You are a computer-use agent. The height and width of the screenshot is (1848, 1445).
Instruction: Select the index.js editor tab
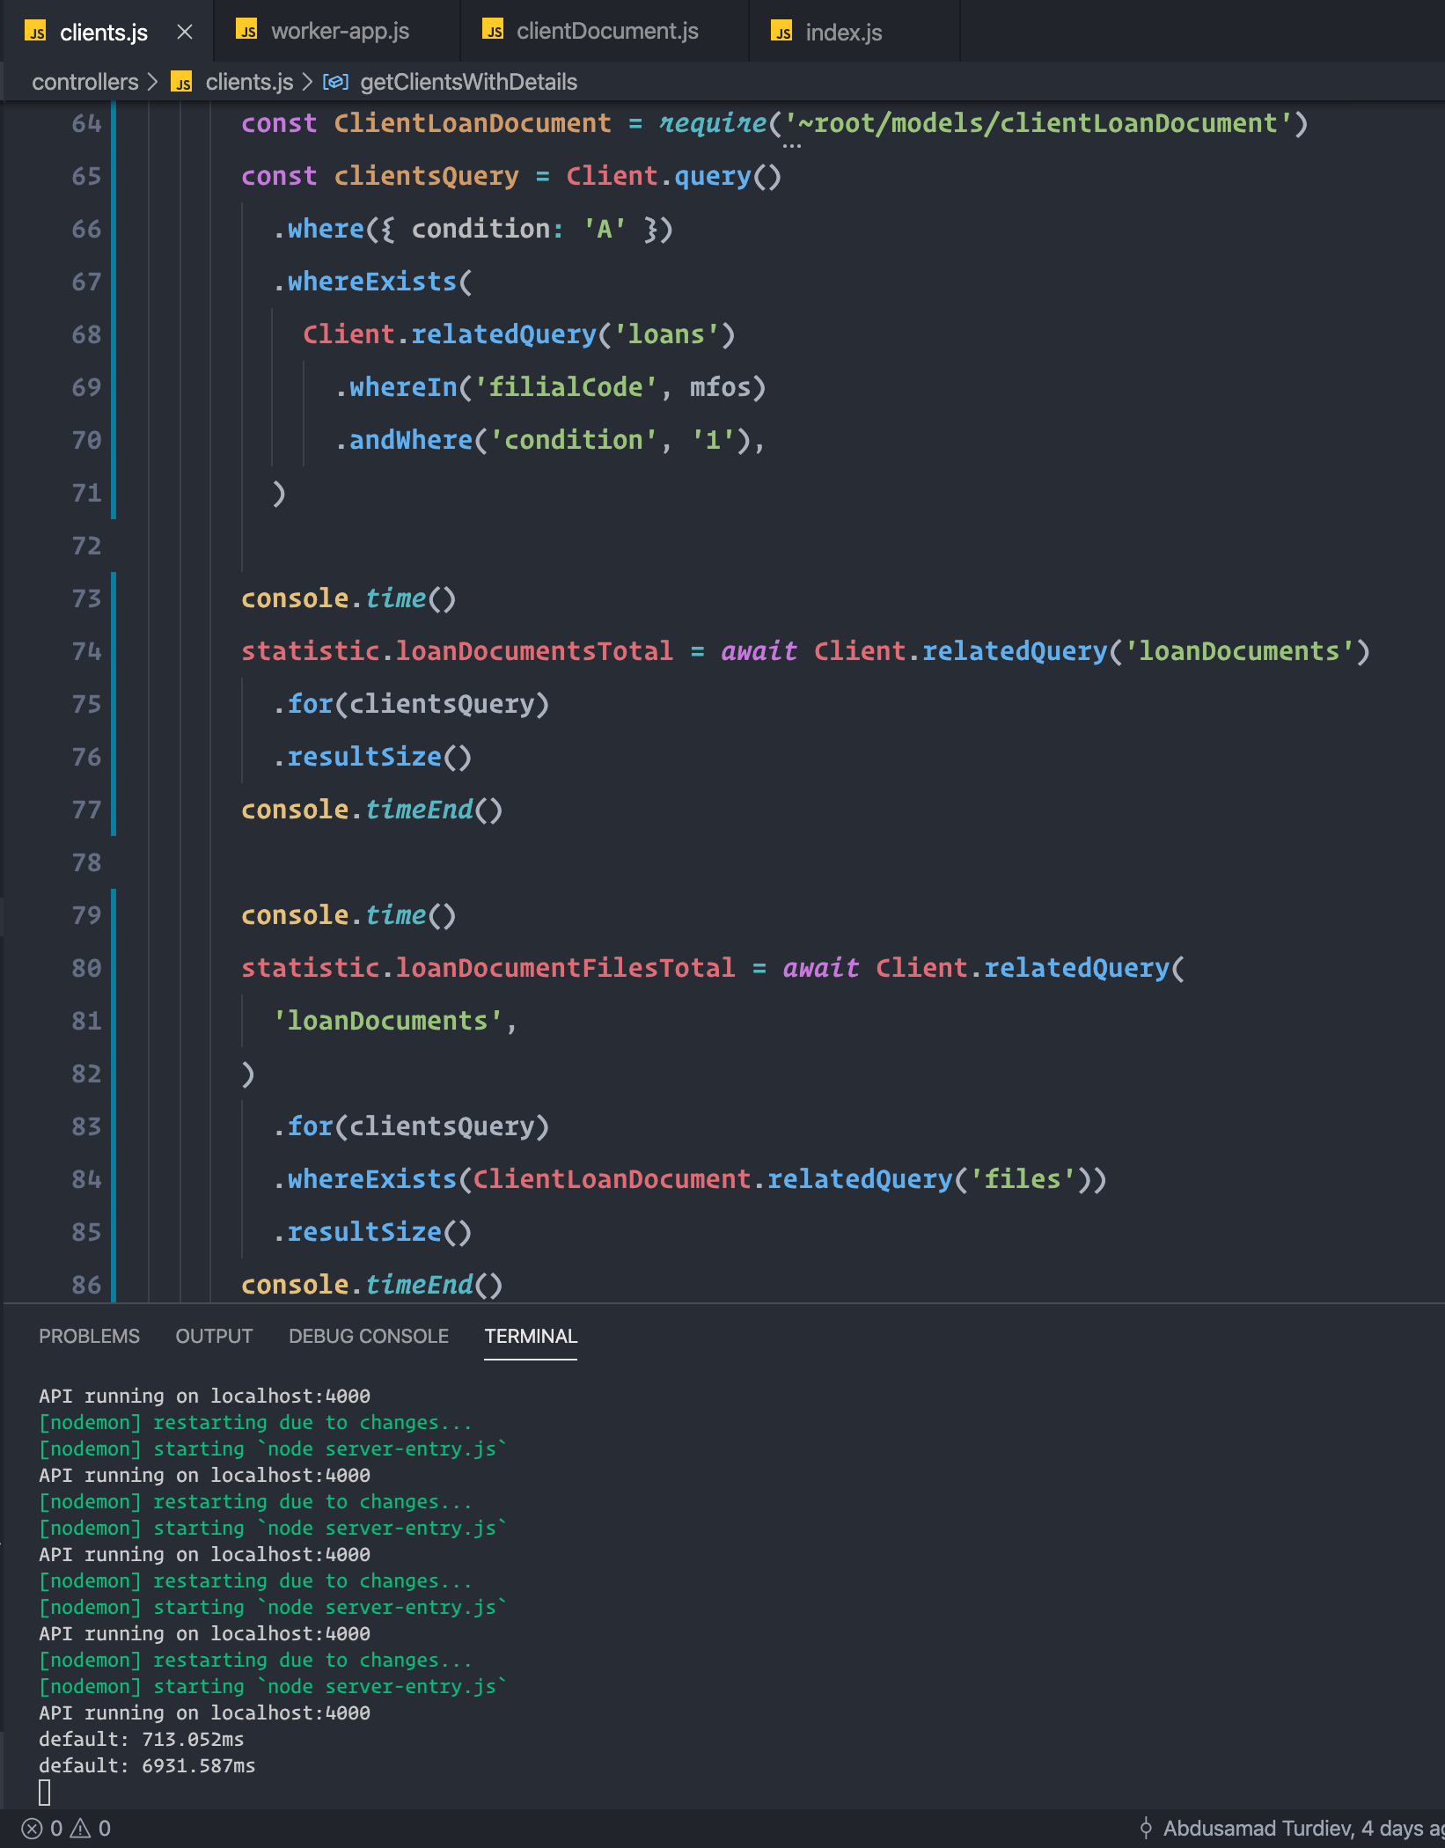click(843, 32)
